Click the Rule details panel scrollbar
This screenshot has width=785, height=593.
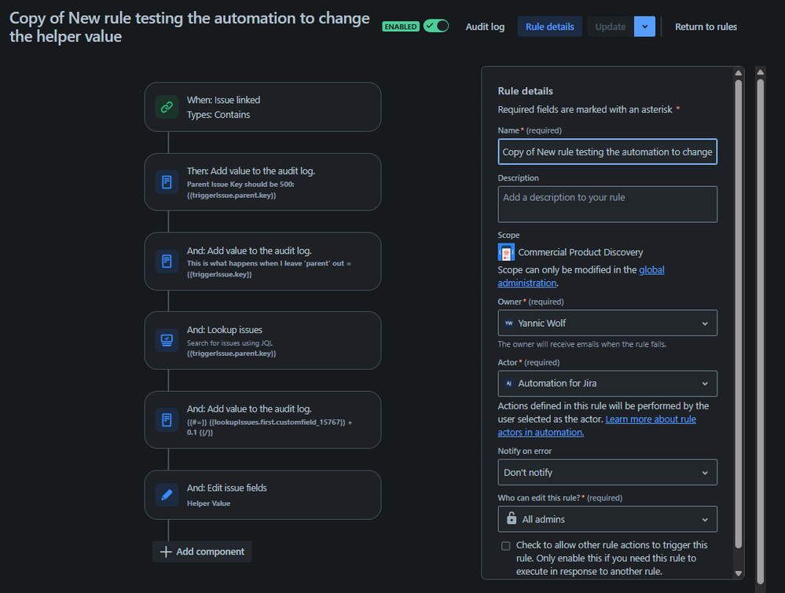pos(739,313)
